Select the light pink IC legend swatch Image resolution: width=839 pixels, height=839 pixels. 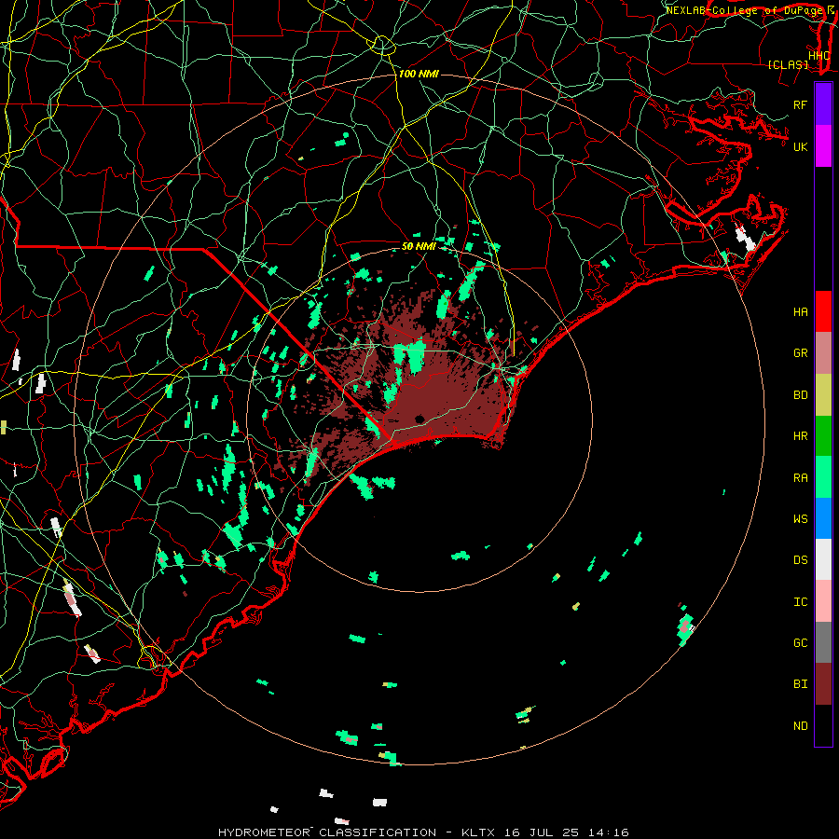click(x=823, y=601)
